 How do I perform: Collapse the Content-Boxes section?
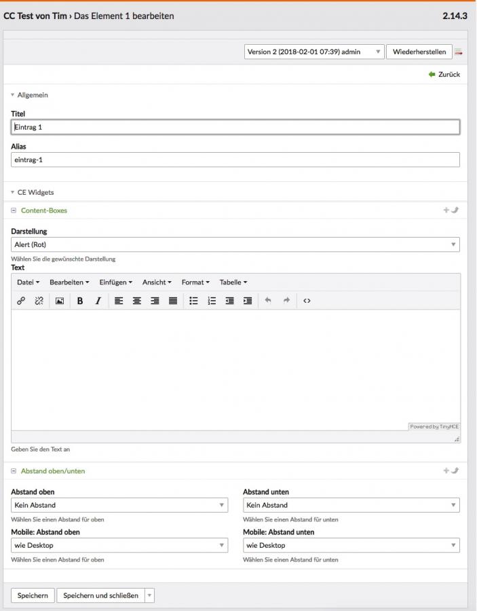point(14,210)
